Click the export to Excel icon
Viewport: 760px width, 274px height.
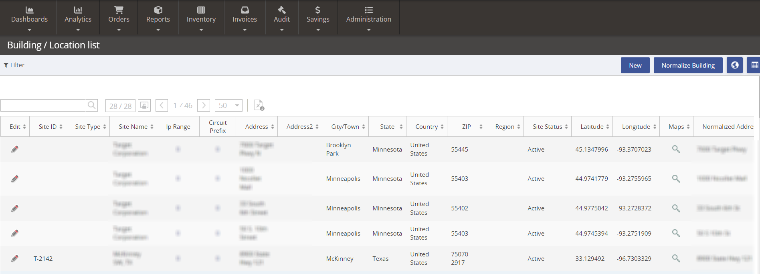pyautogui.click(x=259, y=105)
